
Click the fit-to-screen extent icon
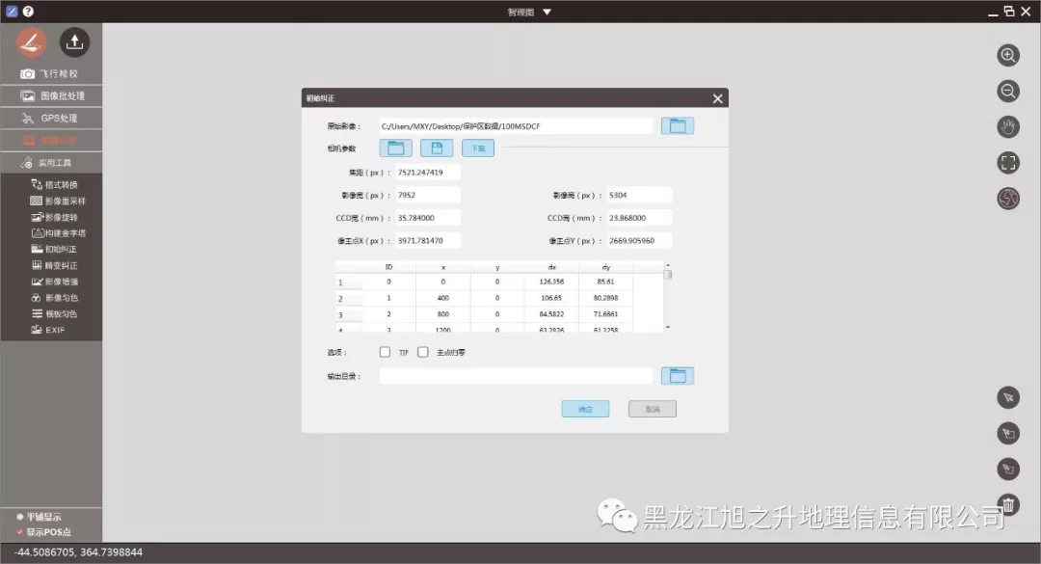[1008, 162]
